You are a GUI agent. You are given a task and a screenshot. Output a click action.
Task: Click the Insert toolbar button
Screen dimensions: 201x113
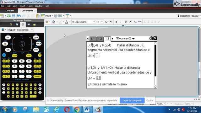(46, 16)
